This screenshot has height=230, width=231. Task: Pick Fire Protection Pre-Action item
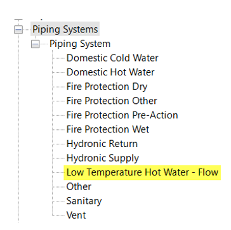[122, 115]
